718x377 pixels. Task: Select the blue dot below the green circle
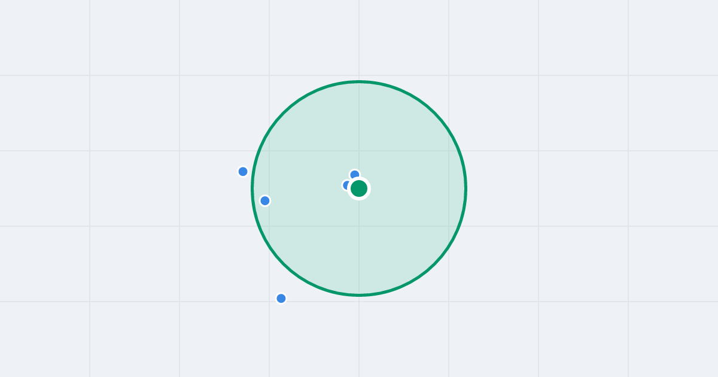(x=281, y=298)
